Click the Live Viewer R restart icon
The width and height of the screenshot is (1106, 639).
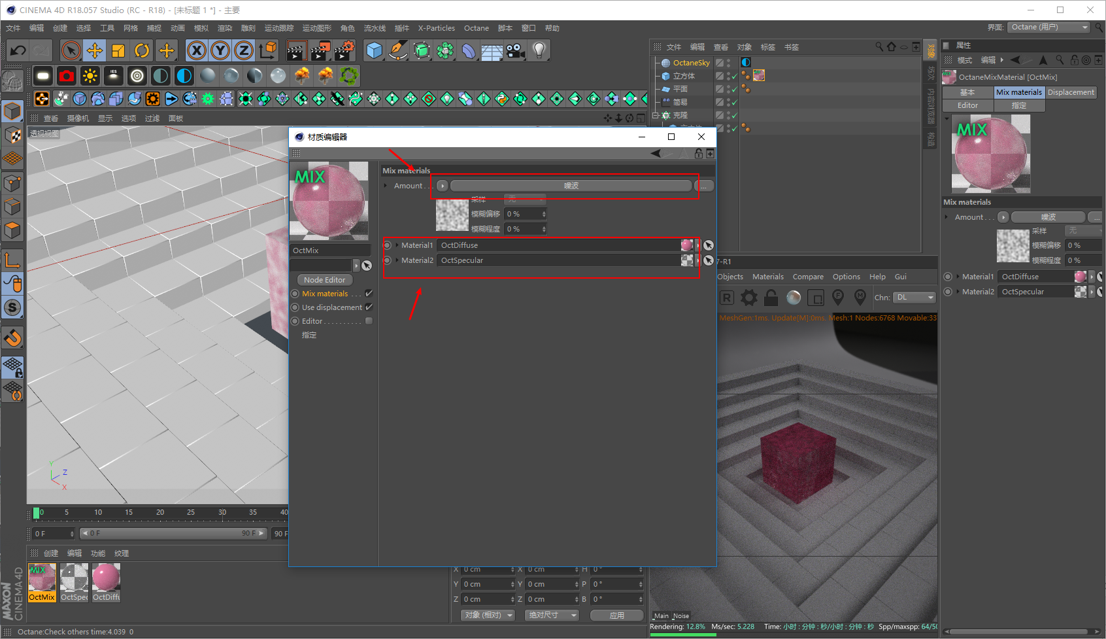[x=727, y=298]
